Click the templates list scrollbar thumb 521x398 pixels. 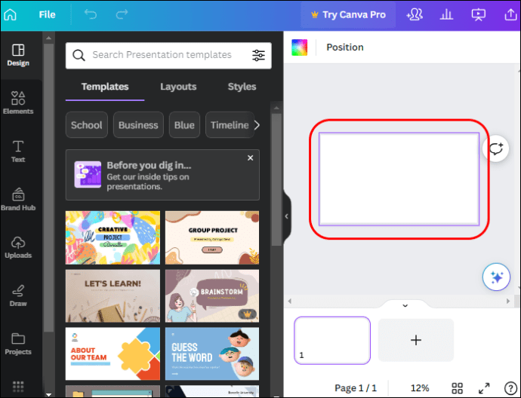point(276,179)
